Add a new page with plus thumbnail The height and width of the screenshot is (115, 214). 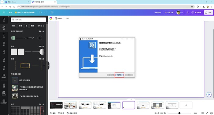(x=186, y=105)
